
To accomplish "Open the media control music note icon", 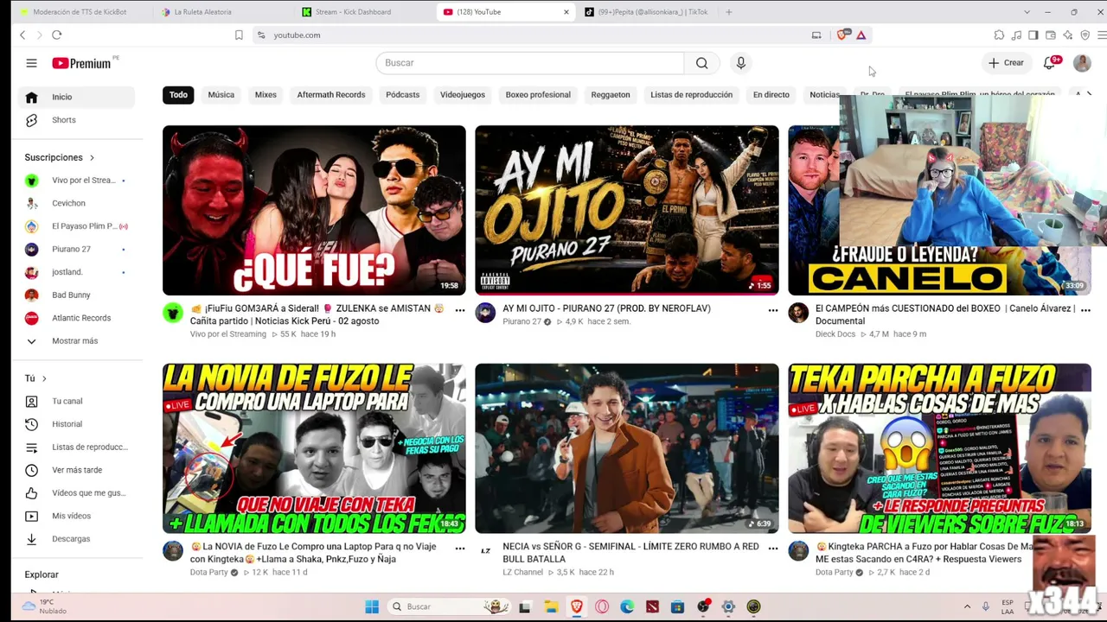I will tap(1016, 35).
